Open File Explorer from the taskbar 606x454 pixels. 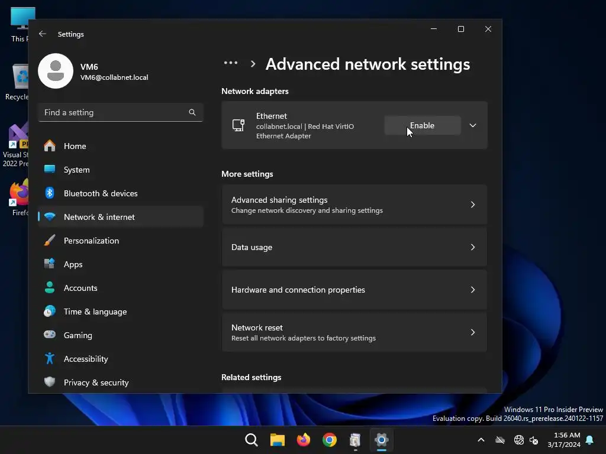point(278,440)
